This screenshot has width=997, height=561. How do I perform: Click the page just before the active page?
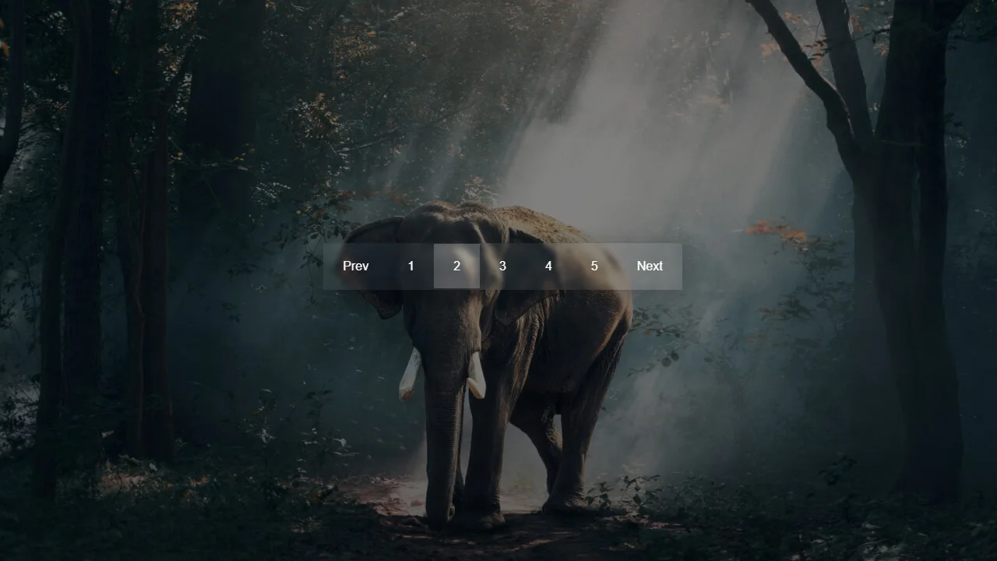pyautogui.click(x=410, y=266)
